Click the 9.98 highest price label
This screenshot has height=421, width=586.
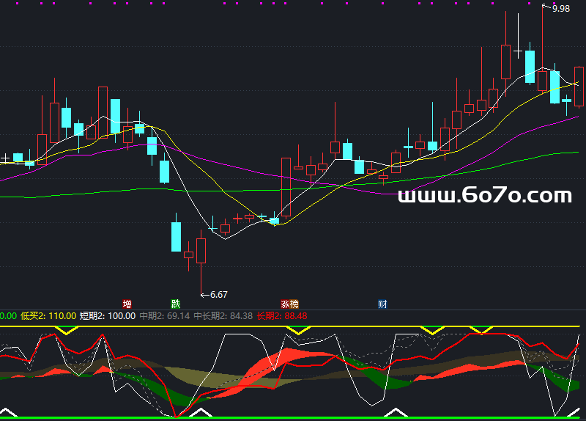560,8
